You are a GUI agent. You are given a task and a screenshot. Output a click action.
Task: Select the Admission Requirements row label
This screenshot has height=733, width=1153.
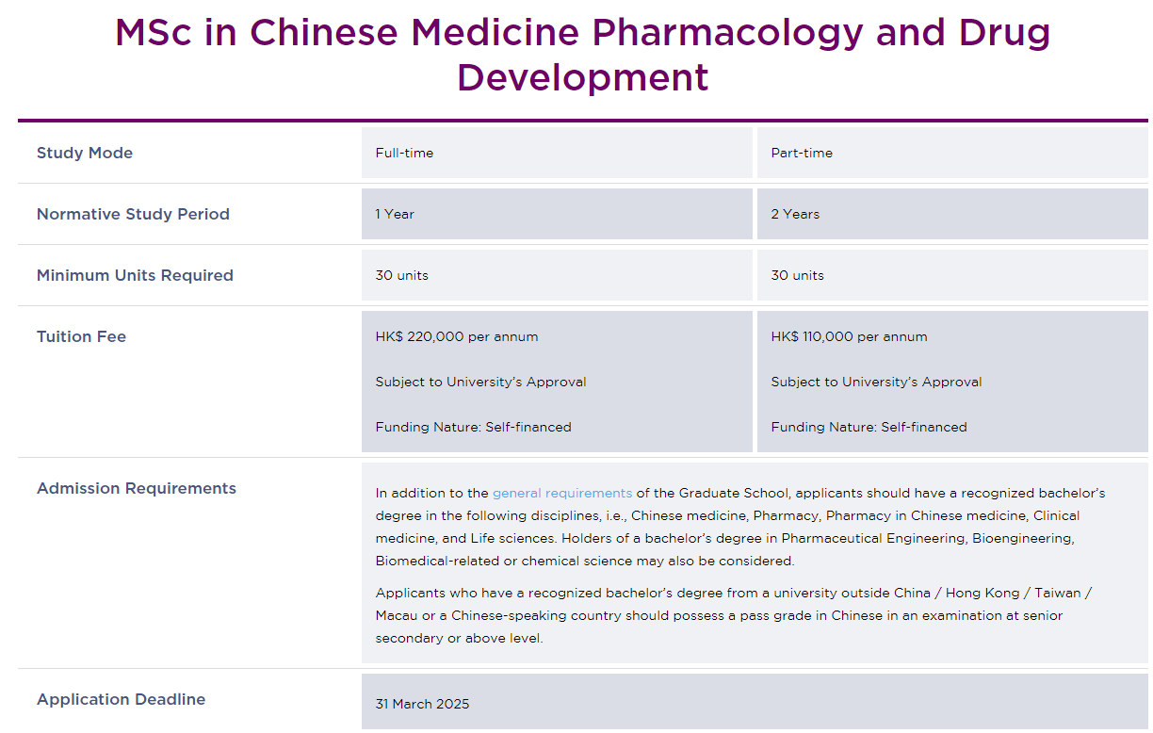pyautogui.click(x=137, y=488)
